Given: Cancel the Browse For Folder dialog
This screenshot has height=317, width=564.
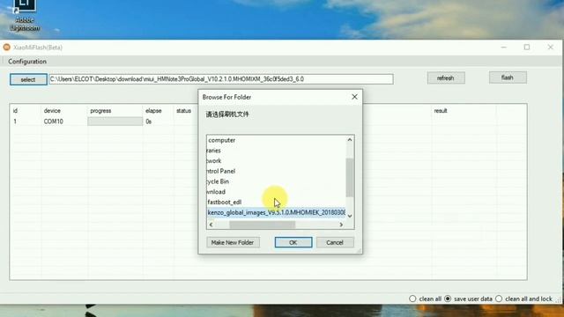Looking at the screenshot, I should pos(335,242).
